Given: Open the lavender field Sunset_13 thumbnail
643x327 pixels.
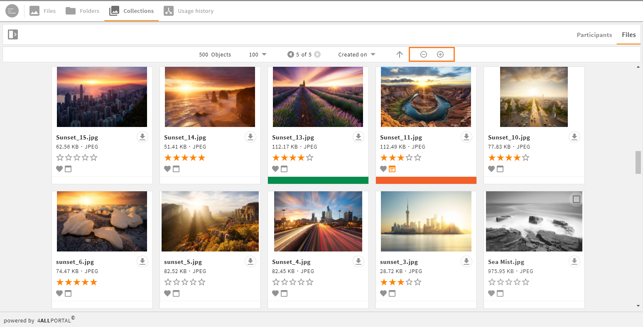Looking at the screenshot, I should point(318,97).
